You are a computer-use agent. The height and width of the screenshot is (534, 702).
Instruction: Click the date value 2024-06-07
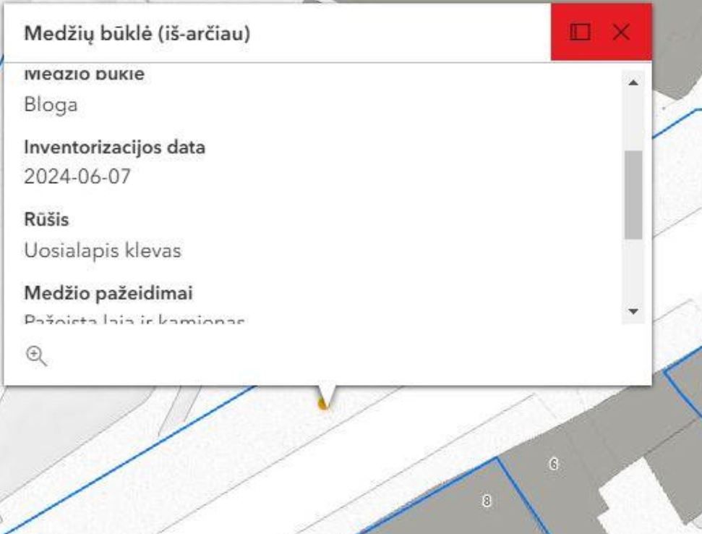coord(77,177)
